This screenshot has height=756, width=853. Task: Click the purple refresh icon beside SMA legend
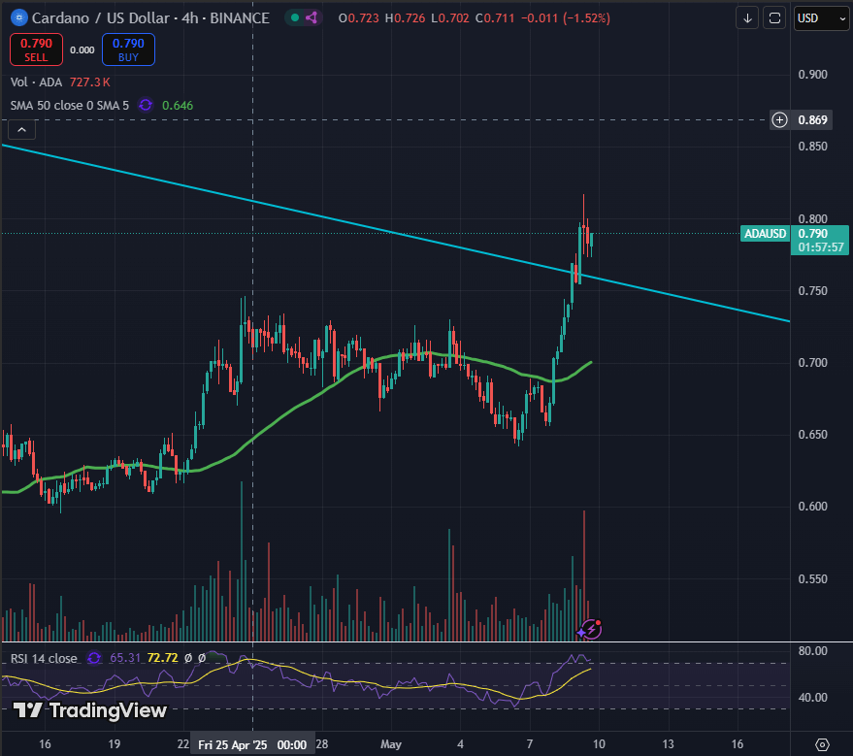pos(146,105)
